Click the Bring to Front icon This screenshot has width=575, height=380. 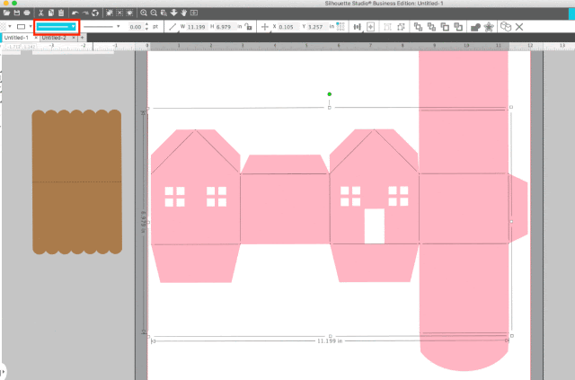pyautogui.click(x=418, y=27)
